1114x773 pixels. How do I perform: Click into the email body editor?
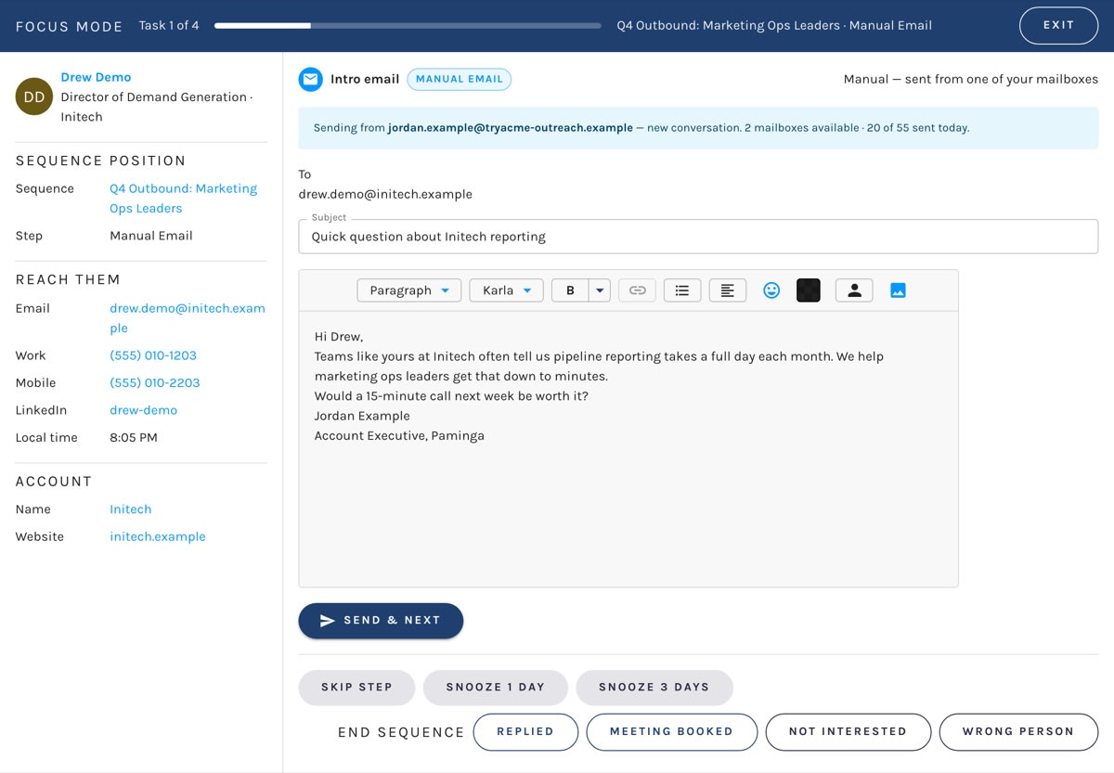point(628,449)
